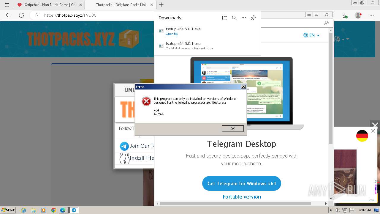Screen dimensions: 380x214
Task: Click Get Telegram for Windows x64 button
Action: pos(242,183)
